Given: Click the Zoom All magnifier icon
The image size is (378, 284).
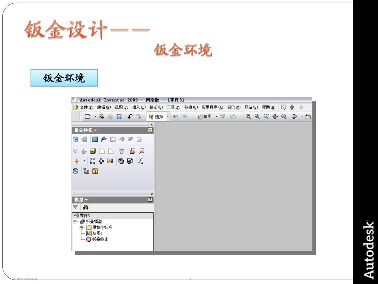Looking at the screenshot, I should click(x=248, y=117).
